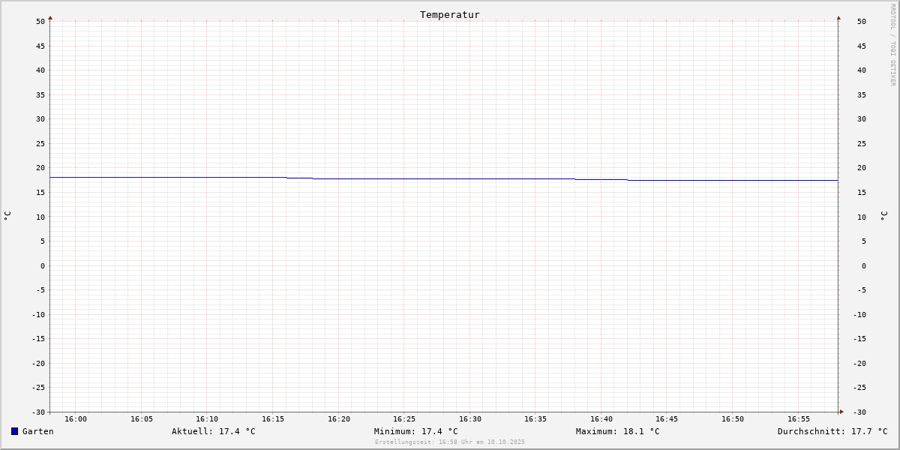The height and width of the screenshot is (450, 900).
Task: Click the -30 label on right axis
Action: 862,412
